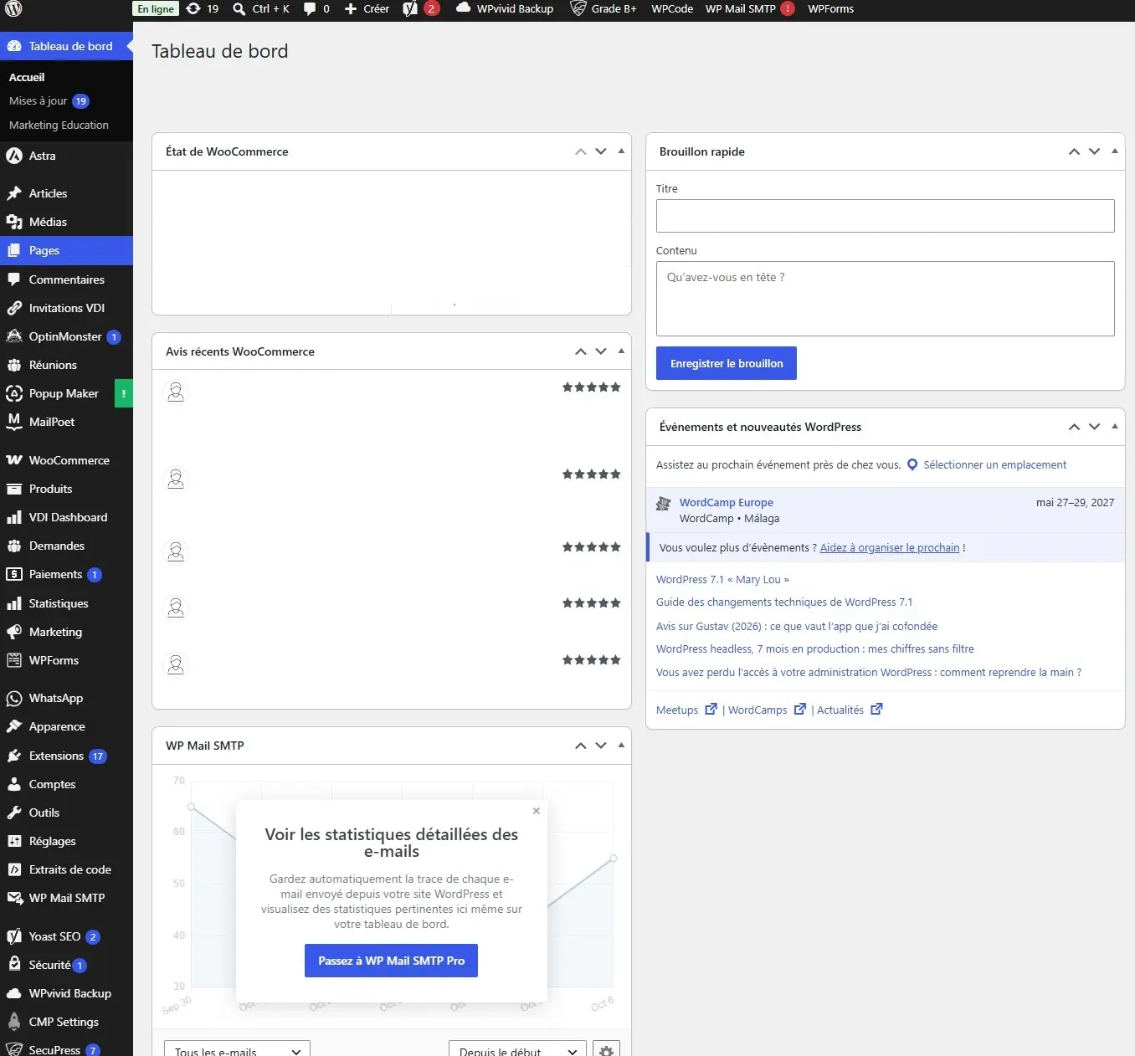Click Passez à WP Mail SMTP Pro
This screenshot has height=1056, width=1135.
(391, 961)
